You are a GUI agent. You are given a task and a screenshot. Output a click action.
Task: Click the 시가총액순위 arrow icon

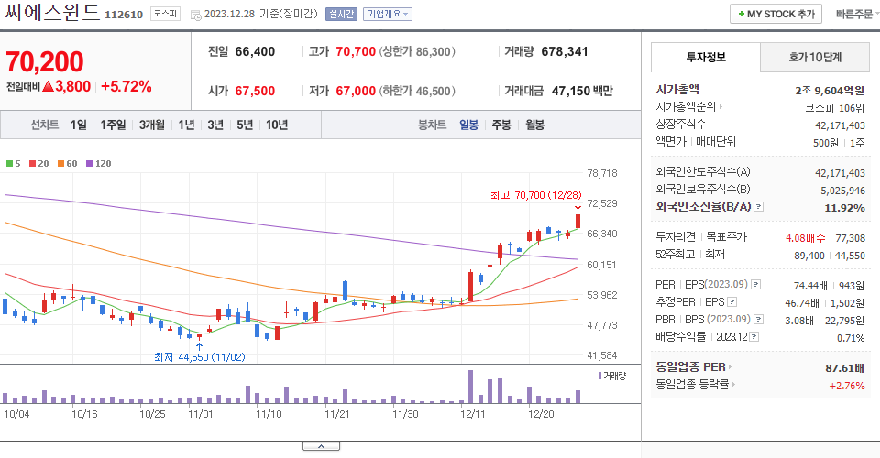720,106
